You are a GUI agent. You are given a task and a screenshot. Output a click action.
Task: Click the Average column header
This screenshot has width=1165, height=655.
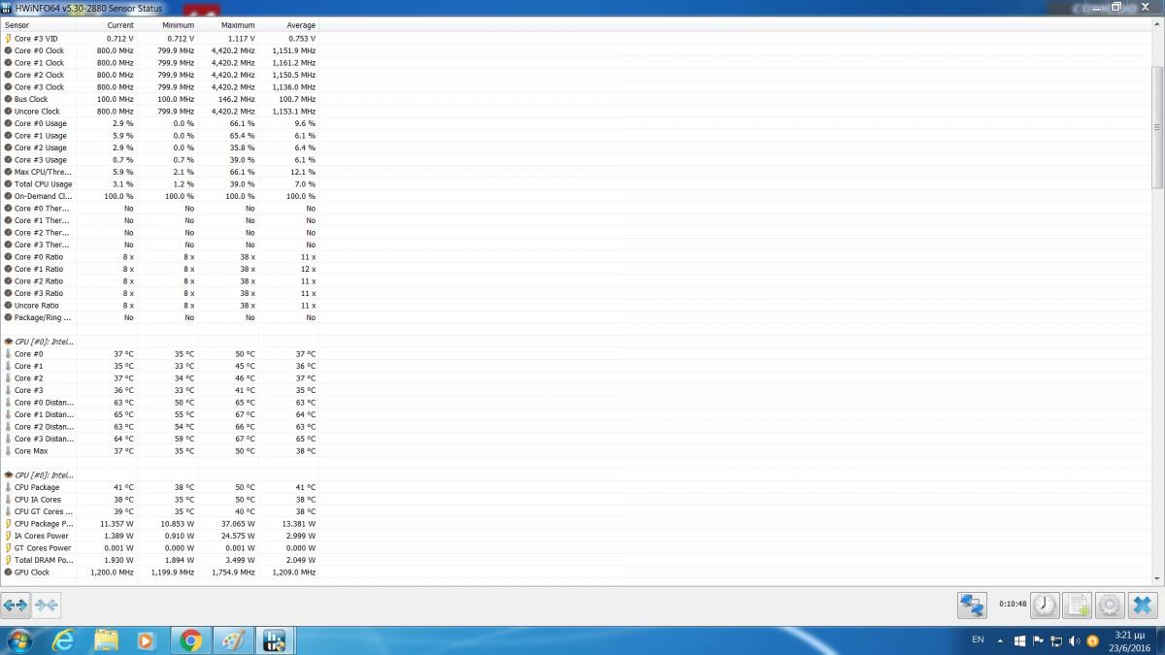coord(289,25)
